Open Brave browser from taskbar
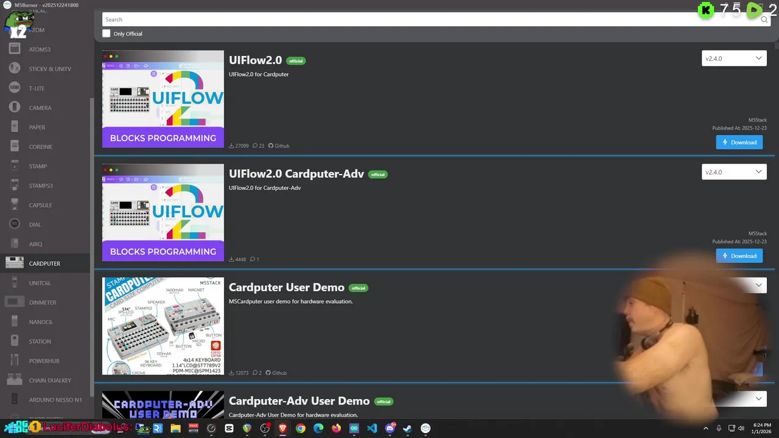 pyautogui.click(x=282, y=428)
